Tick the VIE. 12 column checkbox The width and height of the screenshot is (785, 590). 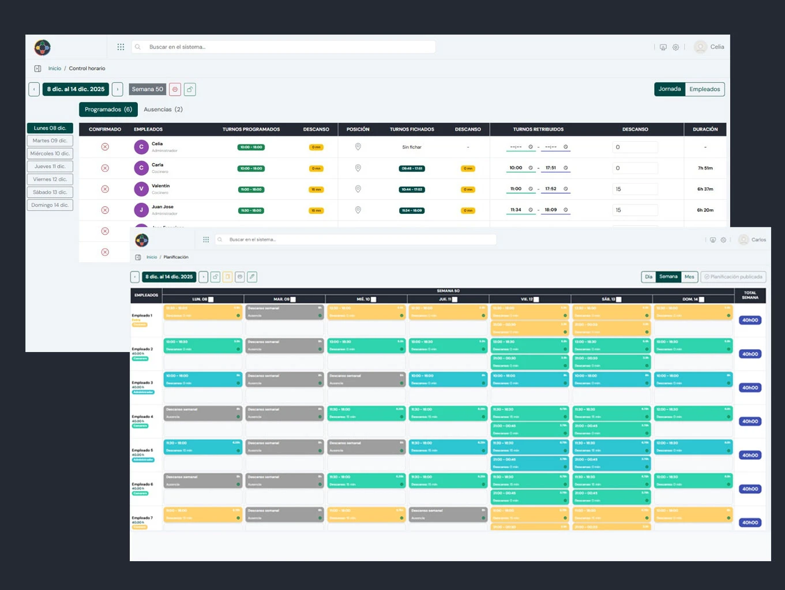[x=536, y=300]
